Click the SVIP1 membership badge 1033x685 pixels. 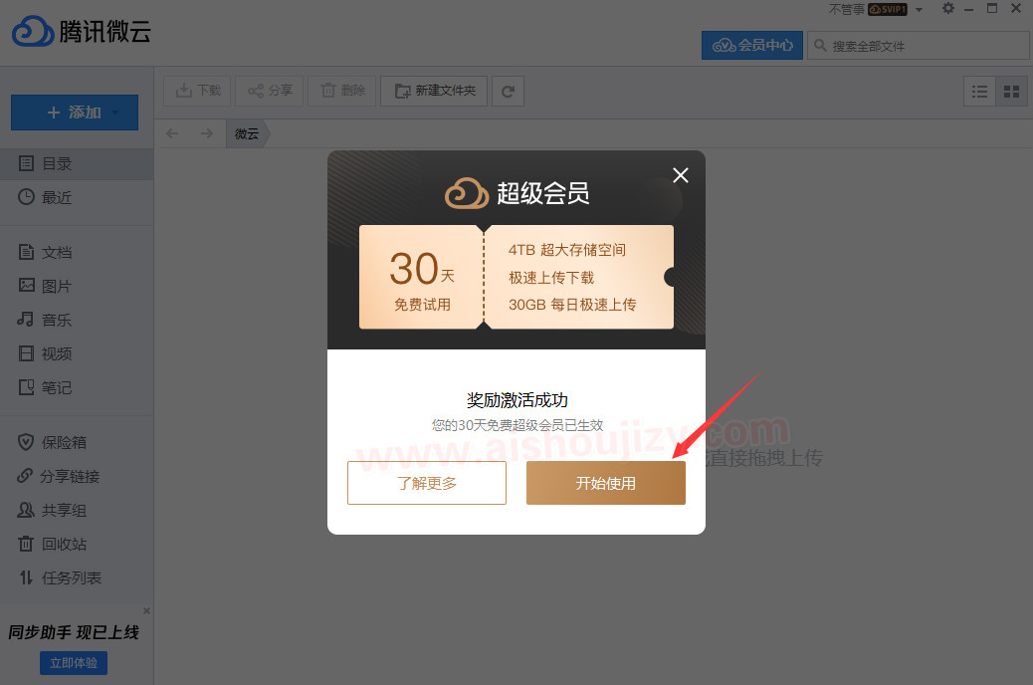[x=888, y=9]
